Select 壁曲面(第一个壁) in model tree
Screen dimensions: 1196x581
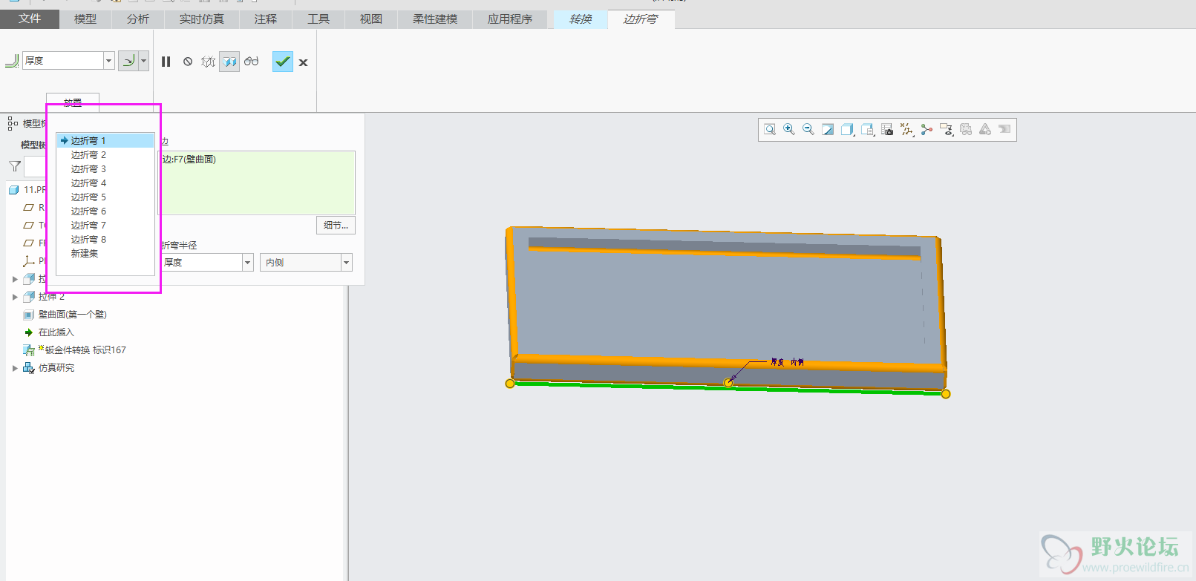coord(73,315)
